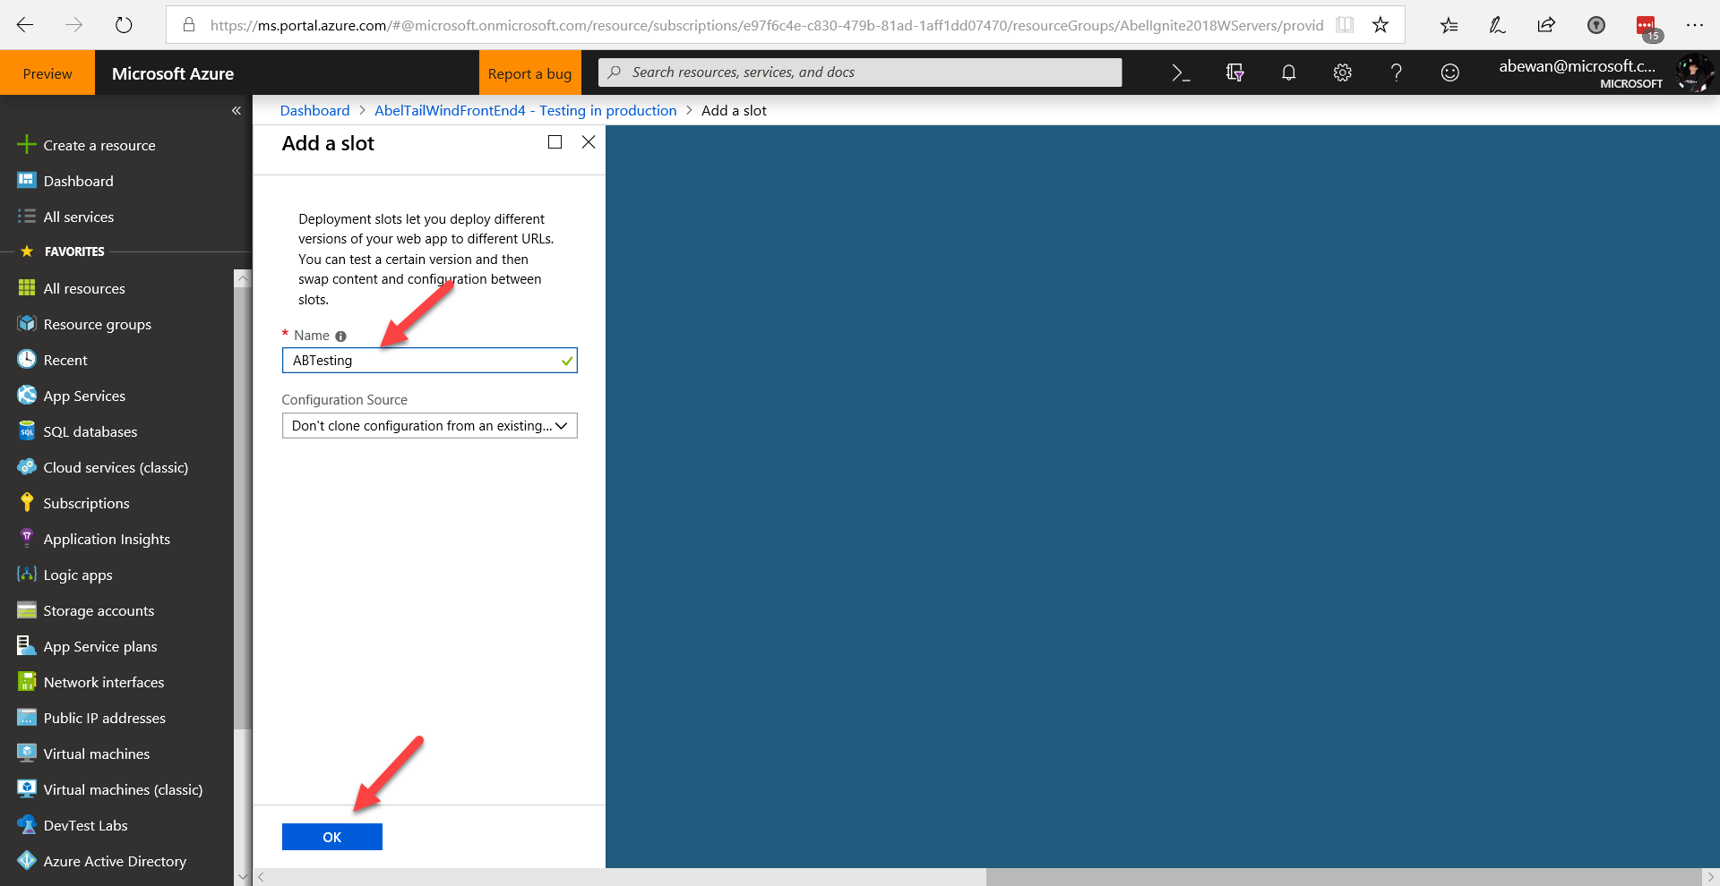The image size is (1720, 886).
Task: Click the Subscriptions key icon
Action: (x=27, y=503)
